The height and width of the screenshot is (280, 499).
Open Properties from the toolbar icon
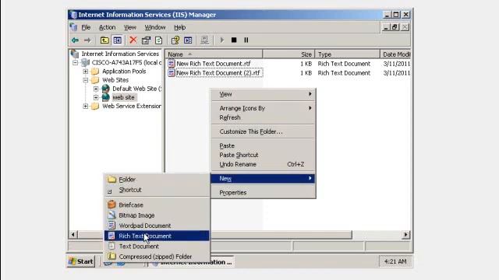[146, 40]
